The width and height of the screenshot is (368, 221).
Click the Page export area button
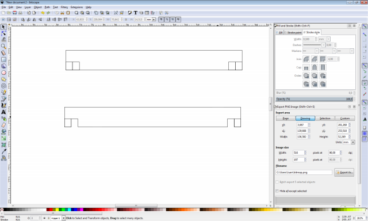[285, 119]
